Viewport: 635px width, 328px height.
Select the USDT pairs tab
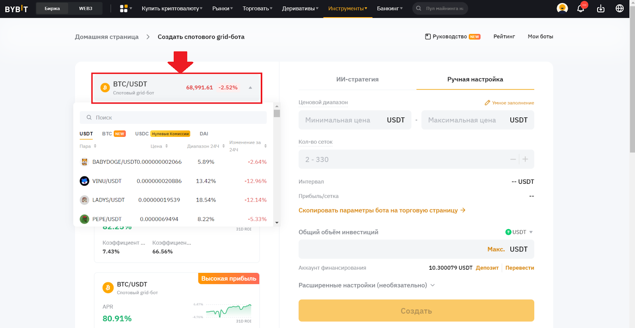coord(86,134)
